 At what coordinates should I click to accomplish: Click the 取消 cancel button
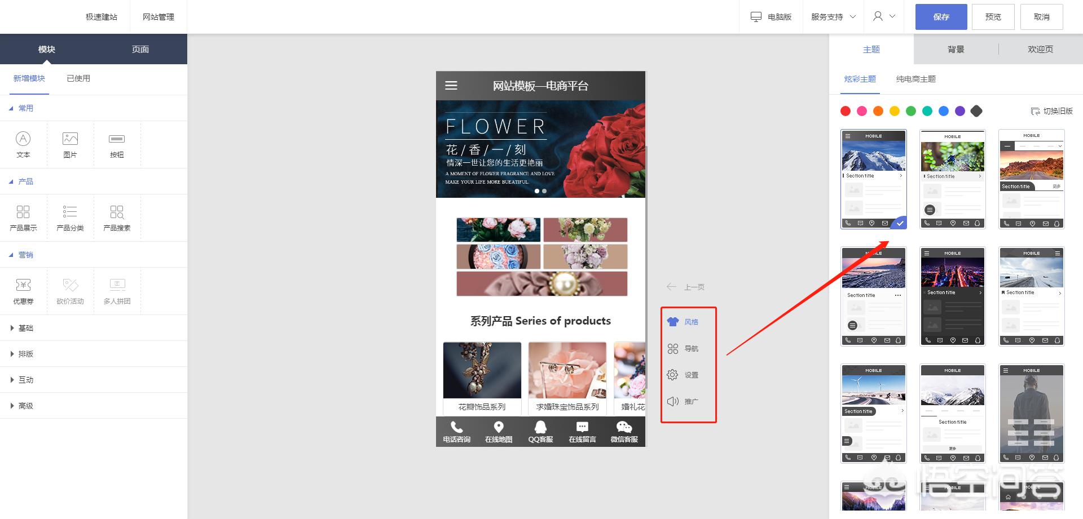[1042, 17]
